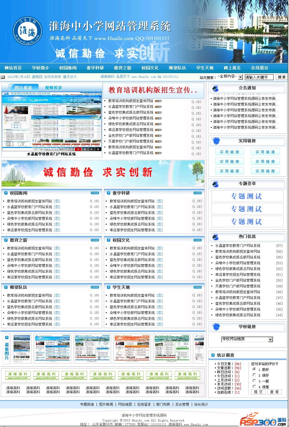
Task: Click the 搜索 search button
Action: pyautogui.click(x=282, y=77)
